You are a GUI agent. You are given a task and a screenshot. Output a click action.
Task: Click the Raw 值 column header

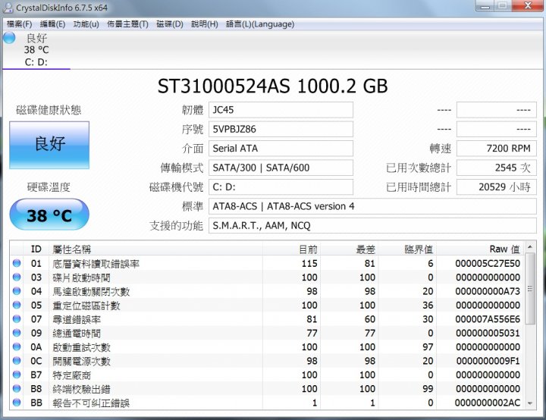(x=481, y=249)
